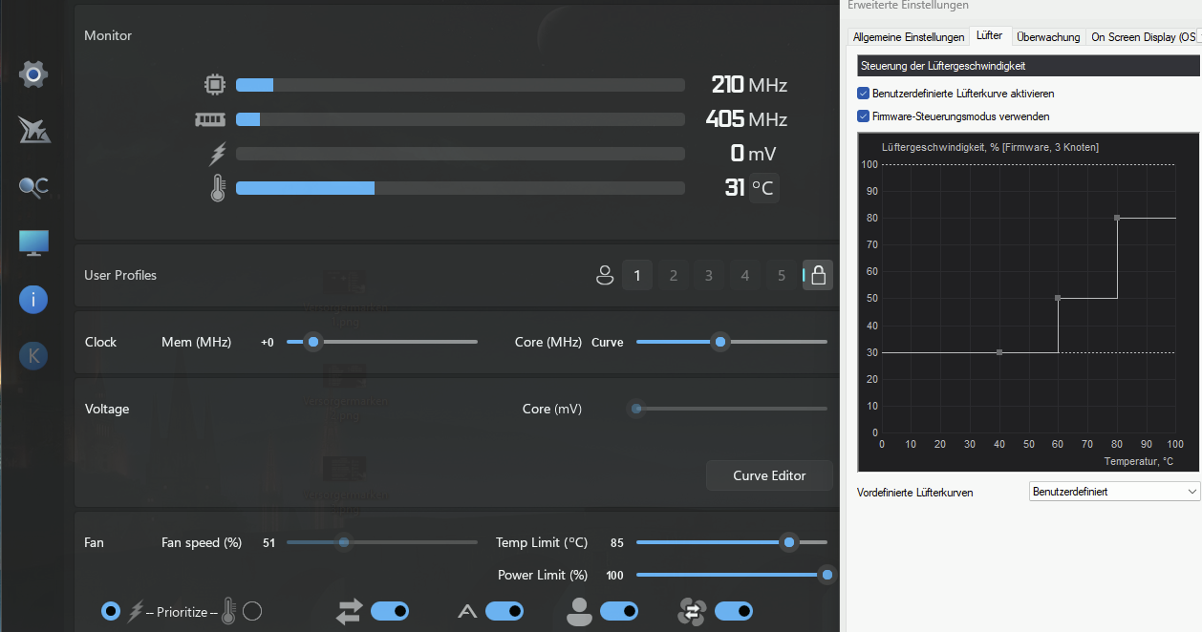Click the link arrows icon beside the first toggle
Image resolution: width=1202 pixels, height=632 pixels.
click(350, 611)
